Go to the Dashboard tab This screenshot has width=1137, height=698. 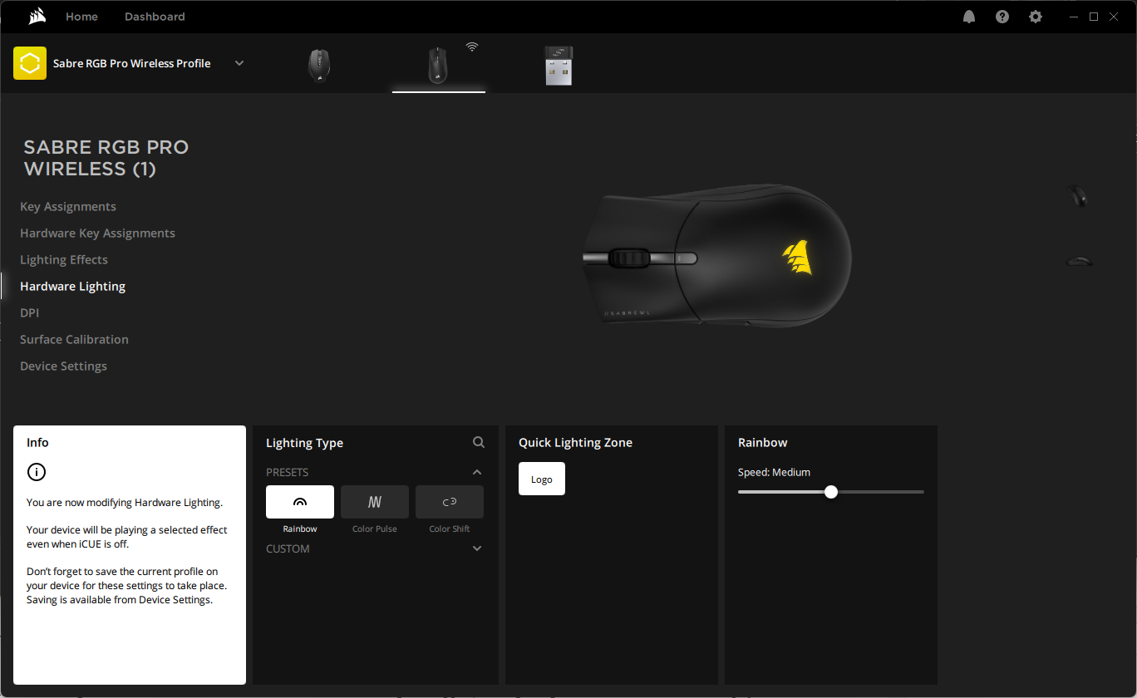155,17
